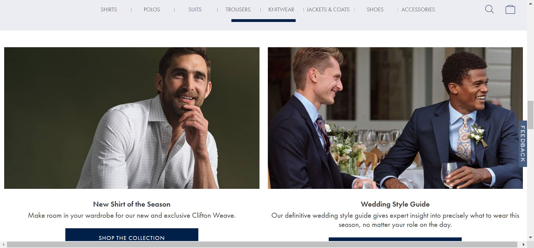
Task: Click the vertical scrollbar thumb
Action: pyautogui.click(x=531, y=115)
